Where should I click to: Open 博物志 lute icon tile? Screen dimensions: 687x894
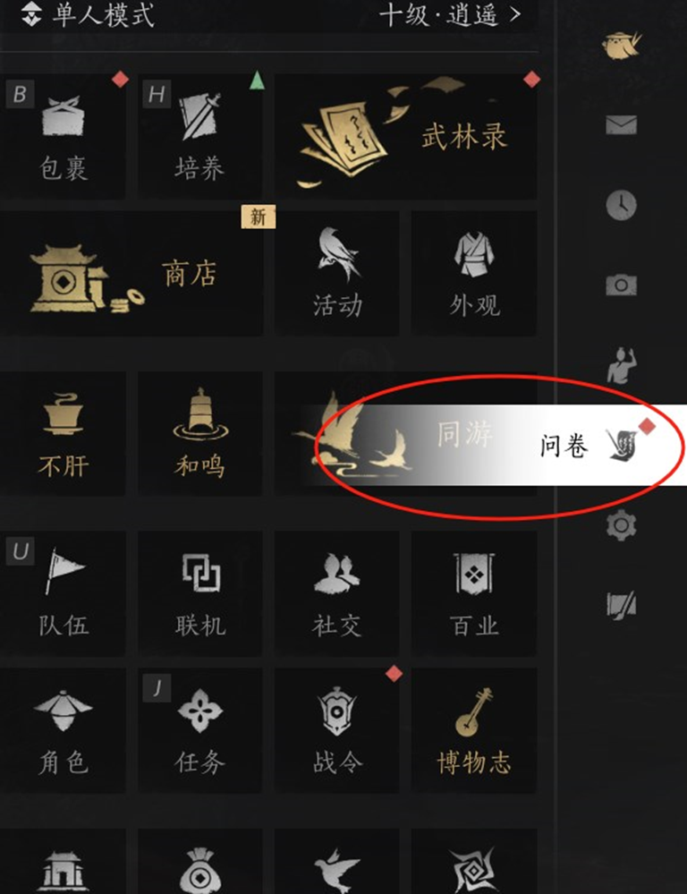(474, 730)
